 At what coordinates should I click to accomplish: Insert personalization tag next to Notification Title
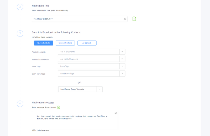pyautogui.click(x=134, y=19)
